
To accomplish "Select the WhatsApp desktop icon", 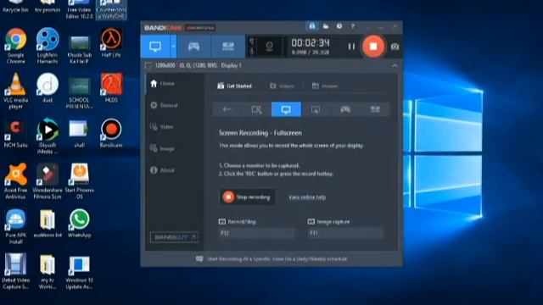I will click(x=79, y=224).
